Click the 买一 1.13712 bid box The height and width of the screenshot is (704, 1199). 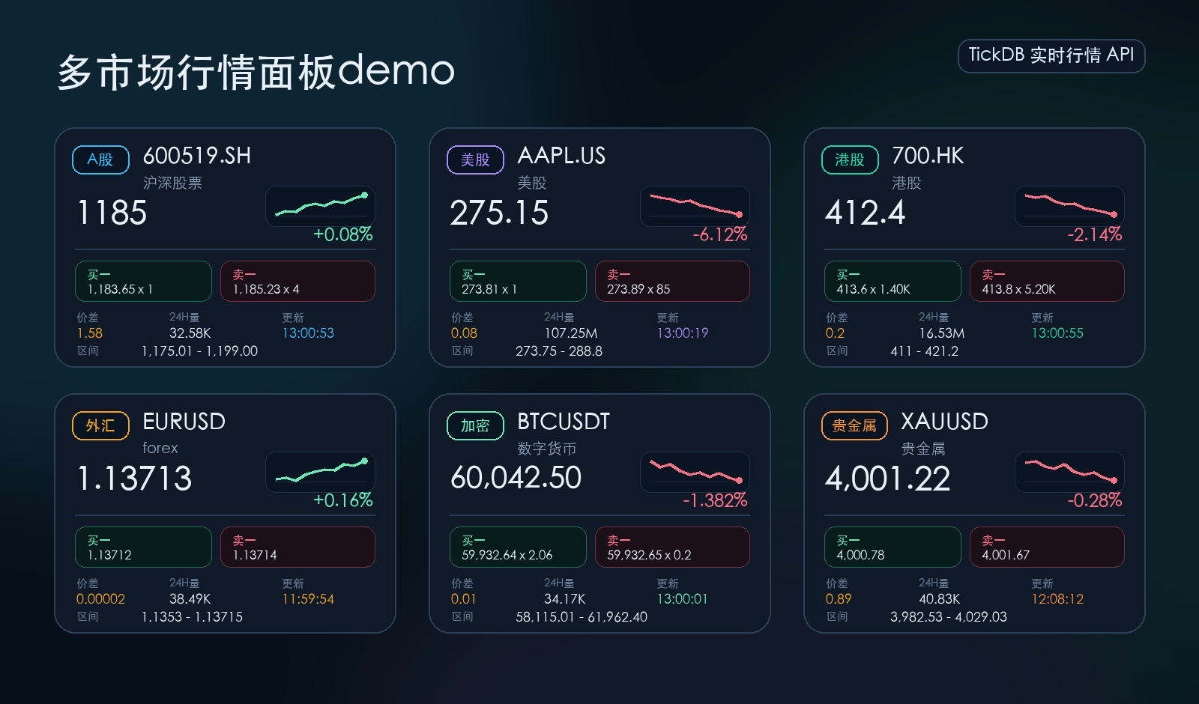pyautogui.click(x=144, y=547)
